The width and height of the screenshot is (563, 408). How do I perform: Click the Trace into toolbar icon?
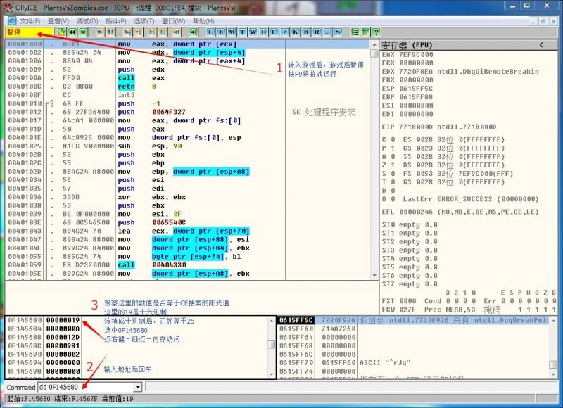pyautogui.click(x=152, y=32)
